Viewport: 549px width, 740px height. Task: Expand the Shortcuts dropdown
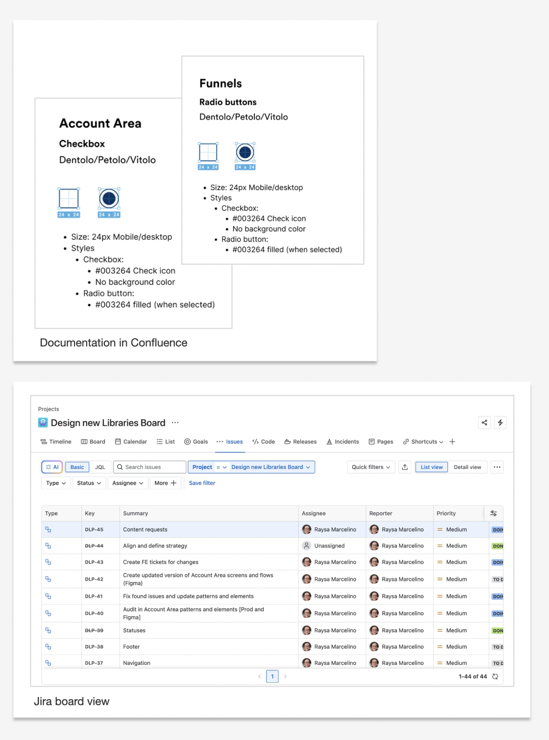click(423, 442)
